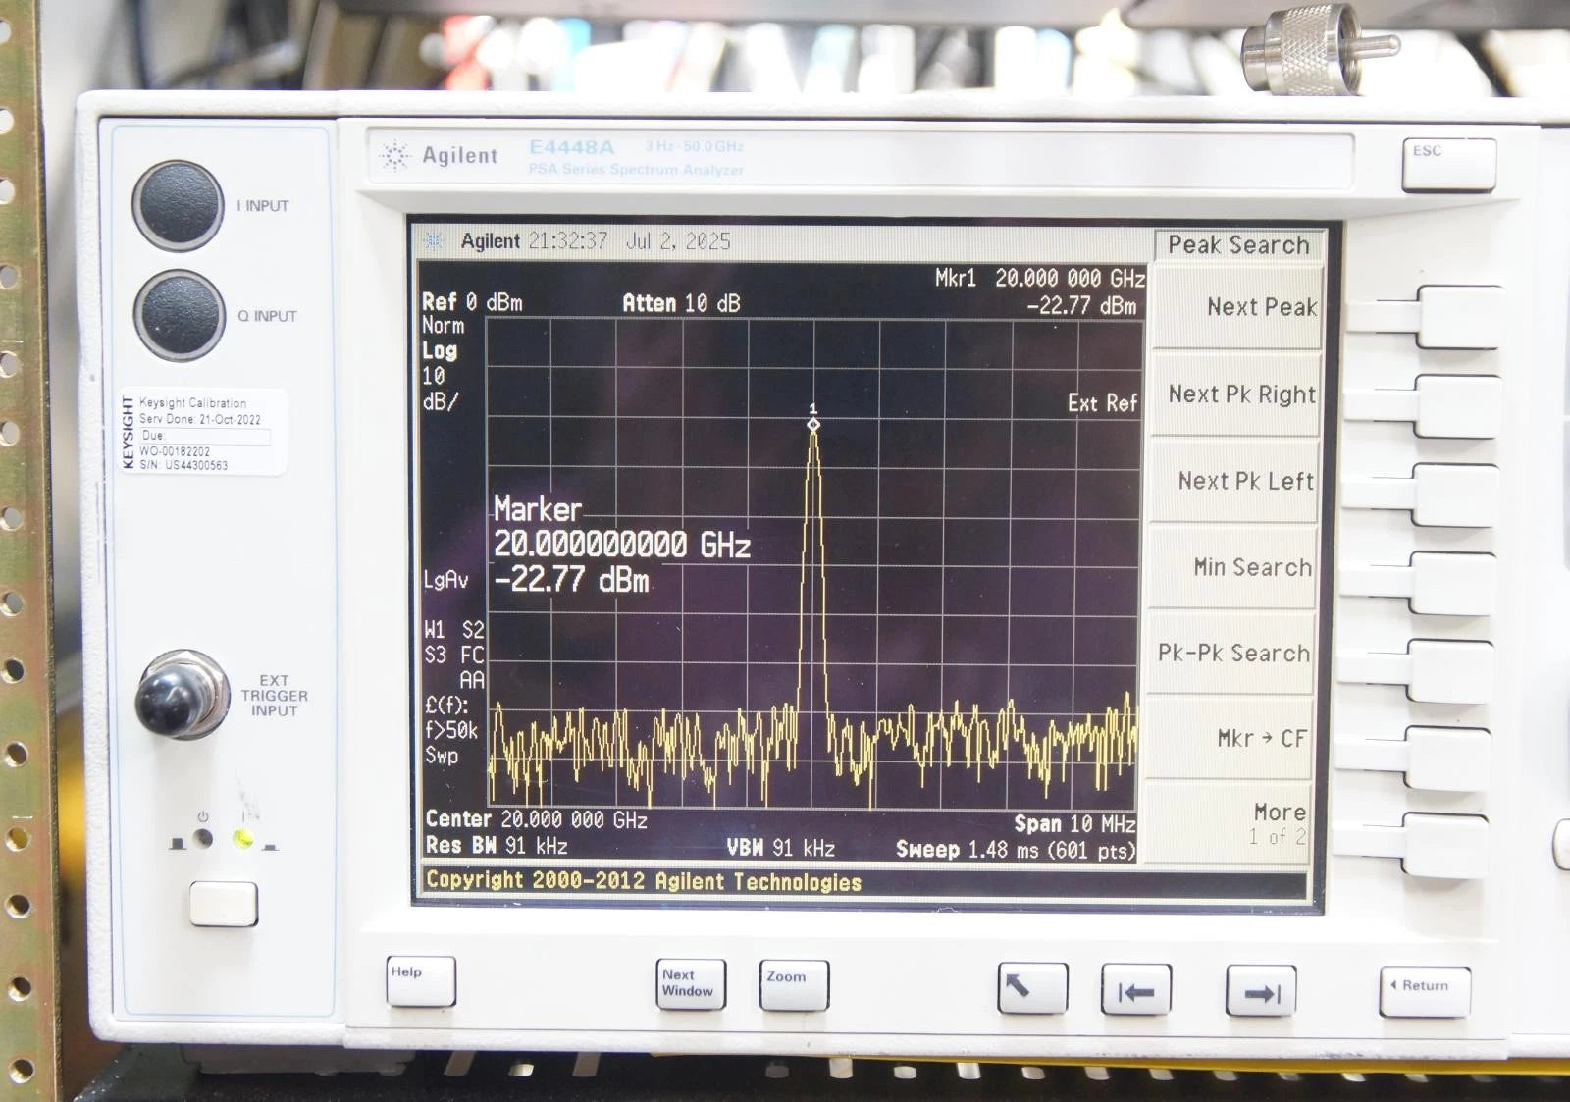
Task: Push the hardware key beside Pk-Pk Search
Action: click(x=1451, y=670)
